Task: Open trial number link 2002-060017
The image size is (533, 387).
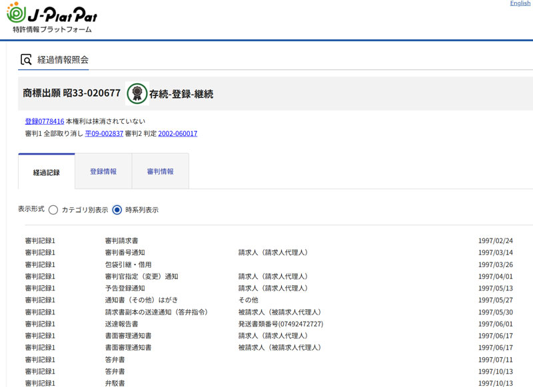Action: (177, 133)
